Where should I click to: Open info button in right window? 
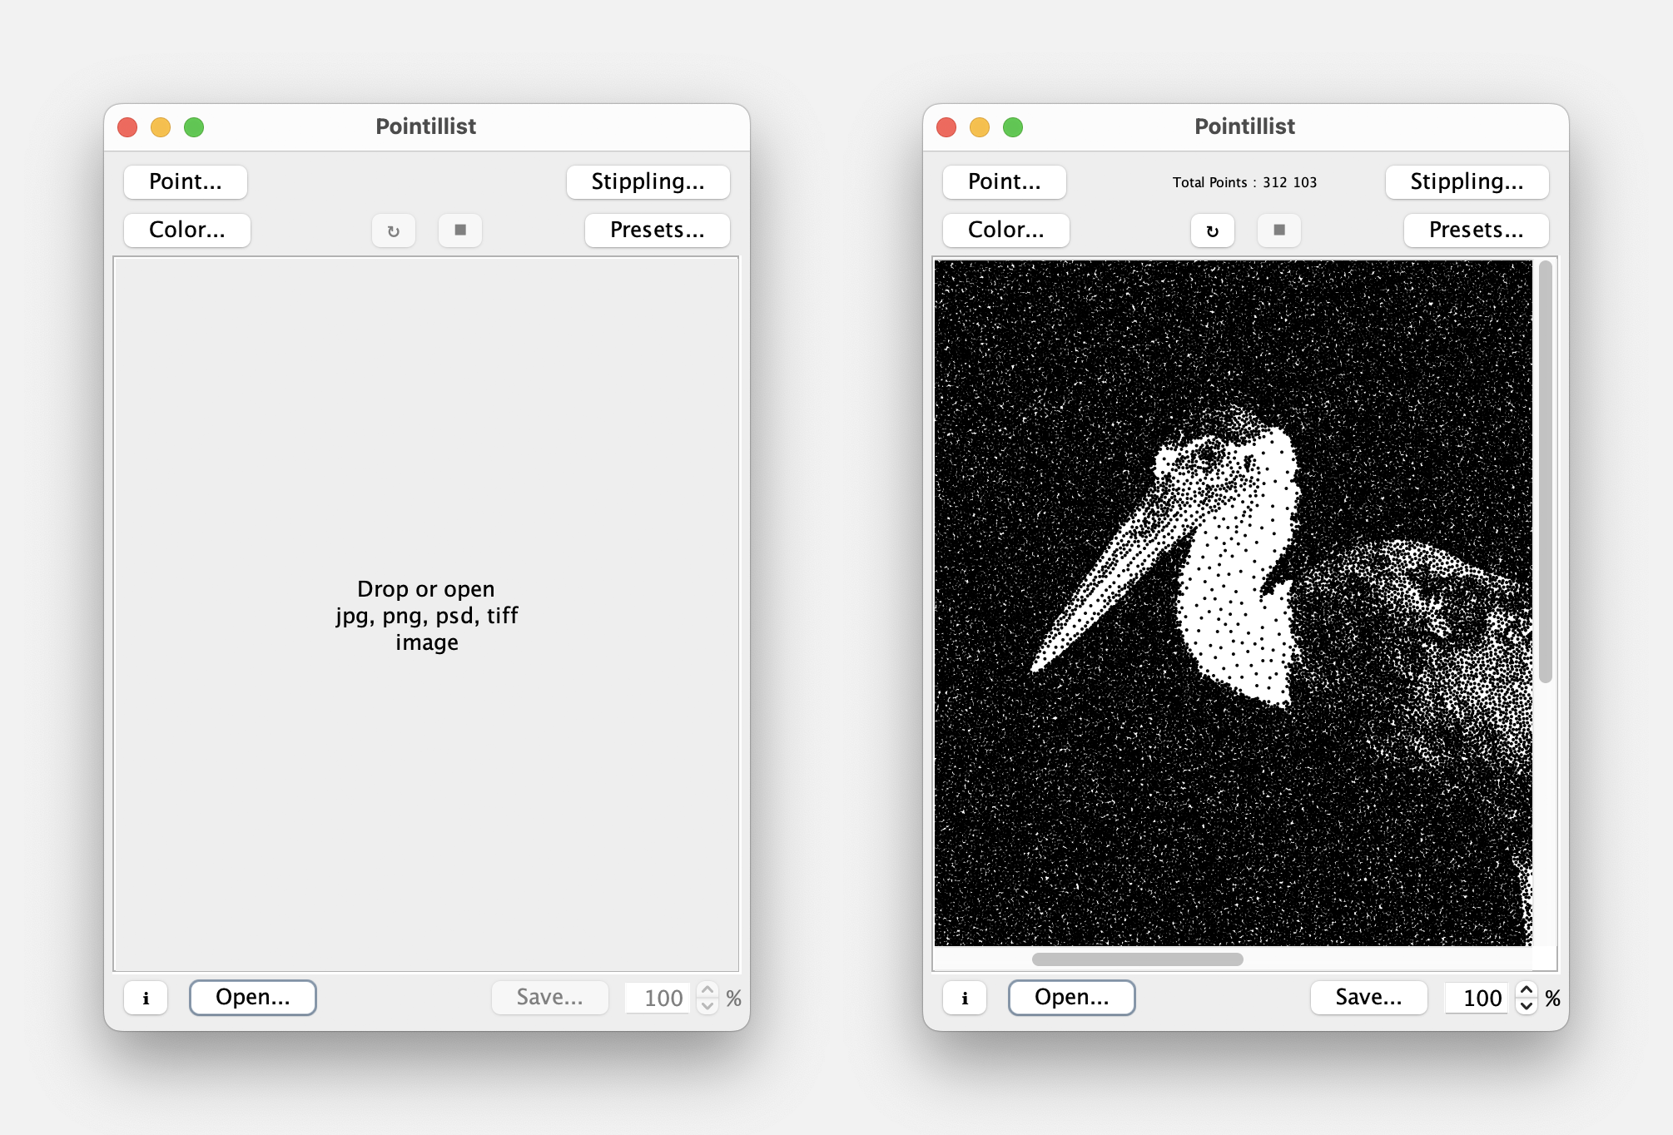[965, 998]
